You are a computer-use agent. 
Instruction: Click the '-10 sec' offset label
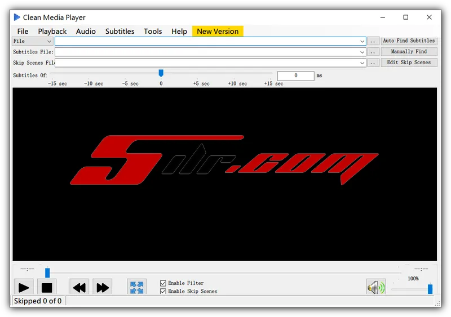click(94, 84)
